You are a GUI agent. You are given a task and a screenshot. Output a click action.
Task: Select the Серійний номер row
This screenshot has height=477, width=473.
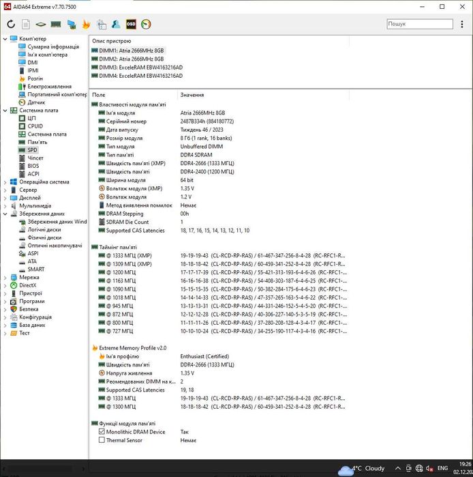pos(219,121)
